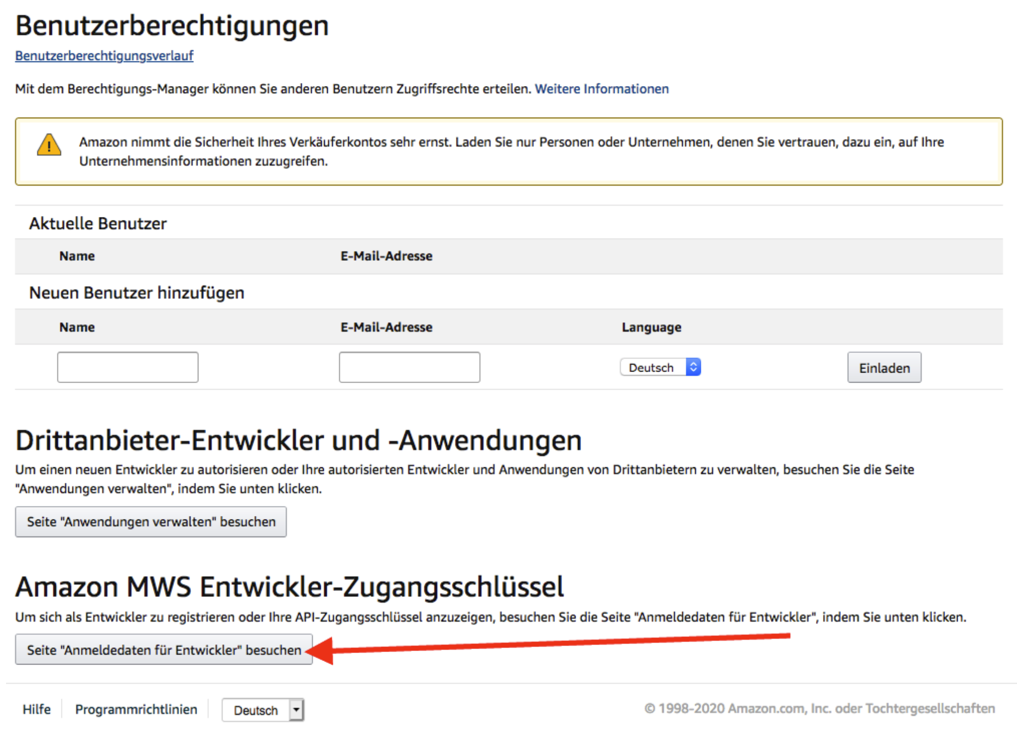Open the Benutzerberechtigungsverlauf link
Image resolution: width=1017 pixels, height=733 pixels.
coord(104,56)
